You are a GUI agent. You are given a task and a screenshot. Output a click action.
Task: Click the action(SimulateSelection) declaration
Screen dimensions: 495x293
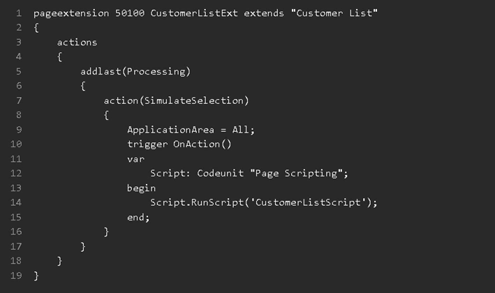coord(176,100)
